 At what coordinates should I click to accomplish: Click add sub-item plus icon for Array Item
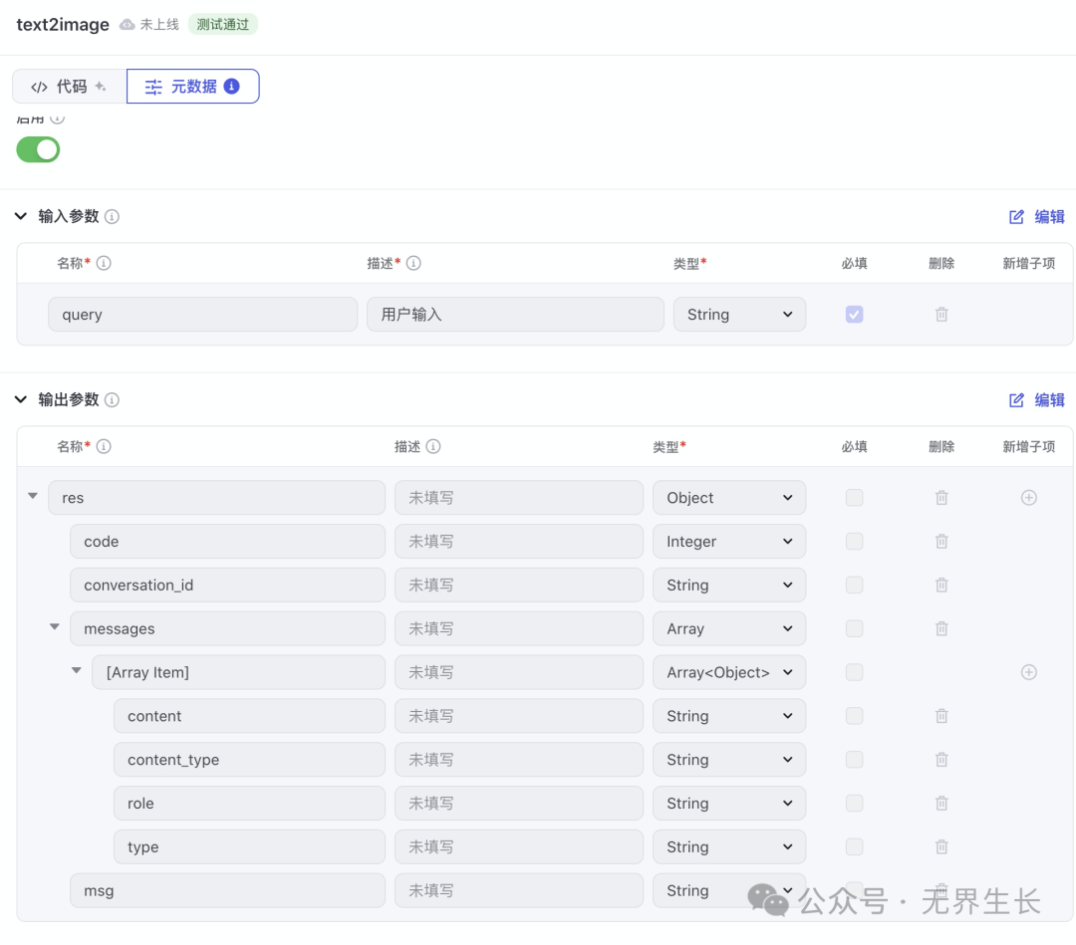tap(1029, 672)
